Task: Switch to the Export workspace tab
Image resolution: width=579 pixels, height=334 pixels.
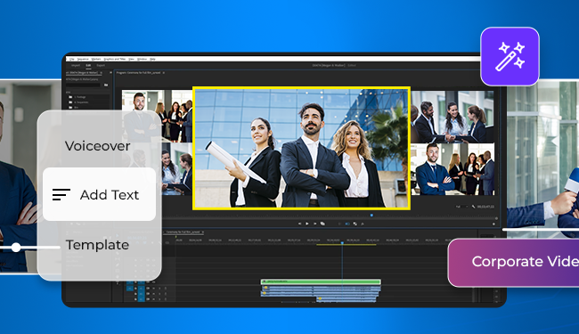Action: tap(101, 65)
